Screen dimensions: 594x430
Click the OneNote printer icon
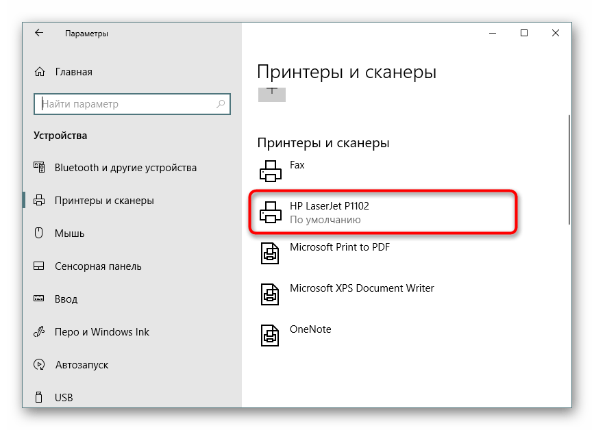pos(271,335)
